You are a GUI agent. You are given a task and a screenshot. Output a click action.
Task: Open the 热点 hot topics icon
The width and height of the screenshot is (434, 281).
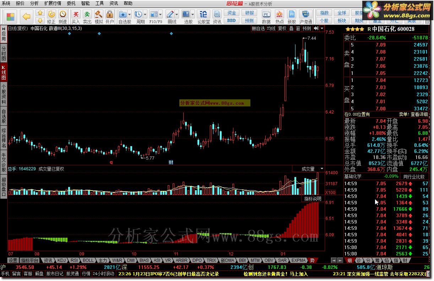[x=280, y=16]
